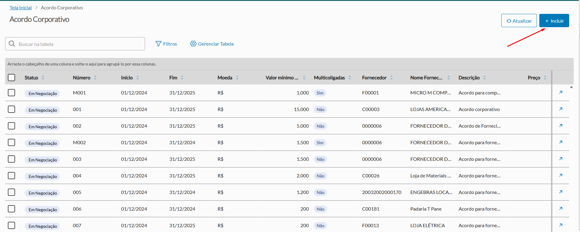Click the refresh icon in Atualizar
Image resolution: width=580 pixels, height=232 pixels.
(x=509, y=21)
